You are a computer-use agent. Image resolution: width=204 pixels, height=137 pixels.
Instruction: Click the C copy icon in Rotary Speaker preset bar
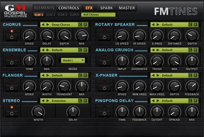pyautogui.click(x=190, y=25)
